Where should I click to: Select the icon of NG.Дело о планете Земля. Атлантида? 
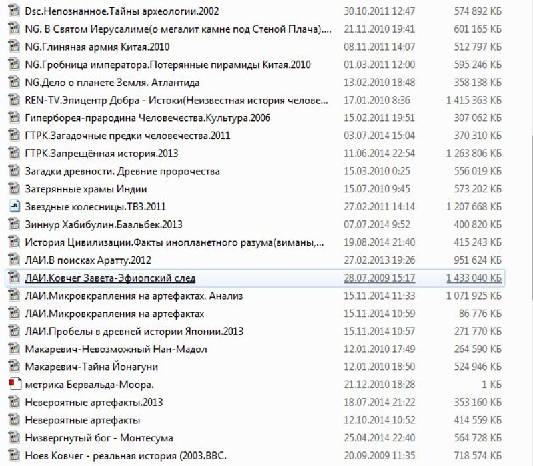(14, 82)
